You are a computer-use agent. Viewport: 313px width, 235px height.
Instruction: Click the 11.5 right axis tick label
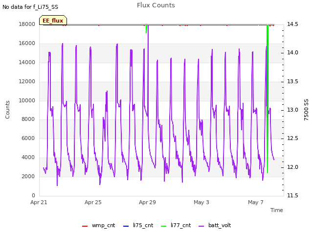coord(292,195)
